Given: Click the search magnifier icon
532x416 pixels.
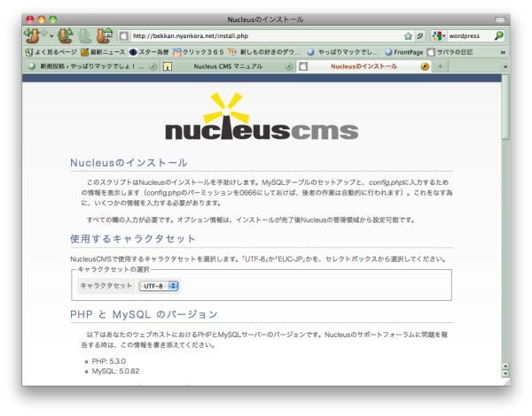Looking at the screenshot, I should pyautogui.click(x=498, y=35).
